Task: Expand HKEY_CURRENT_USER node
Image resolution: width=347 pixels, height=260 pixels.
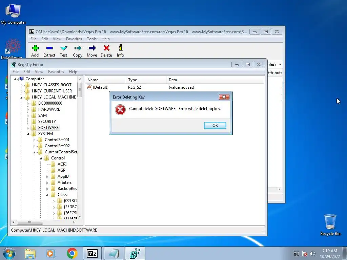Action: (x=21, y=91)
